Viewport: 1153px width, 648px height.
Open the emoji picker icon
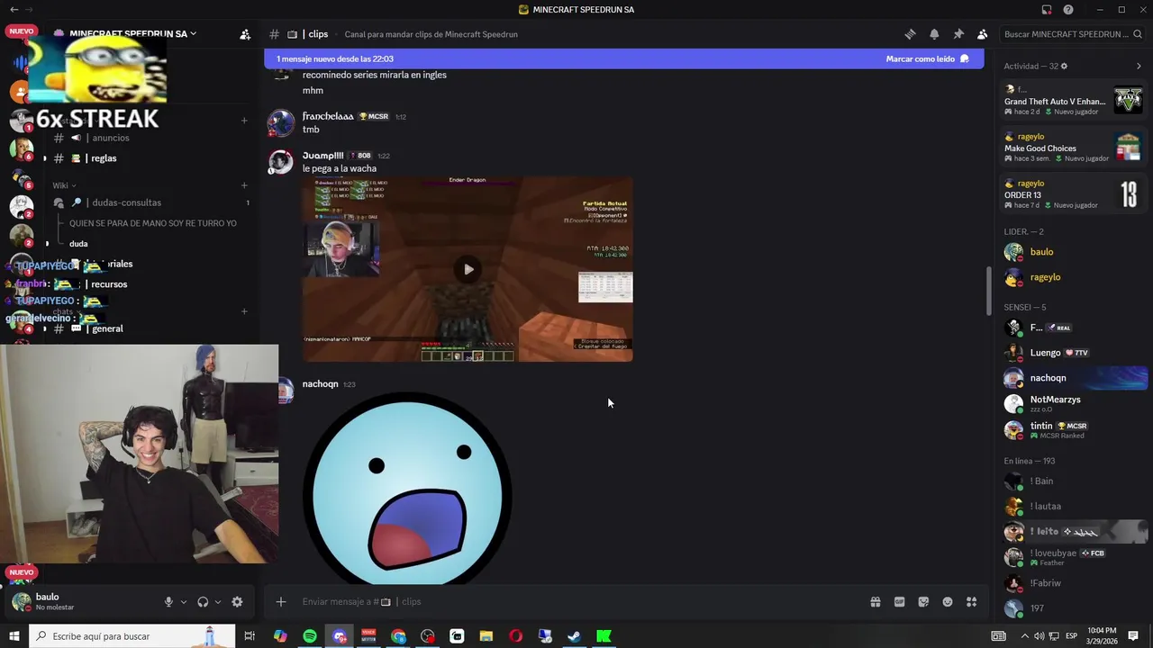[948, 602]
